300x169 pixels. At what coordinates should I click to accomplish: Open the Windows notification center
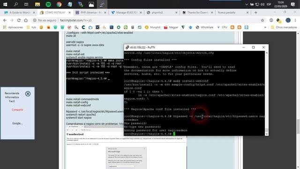click(x=292, y=4)
